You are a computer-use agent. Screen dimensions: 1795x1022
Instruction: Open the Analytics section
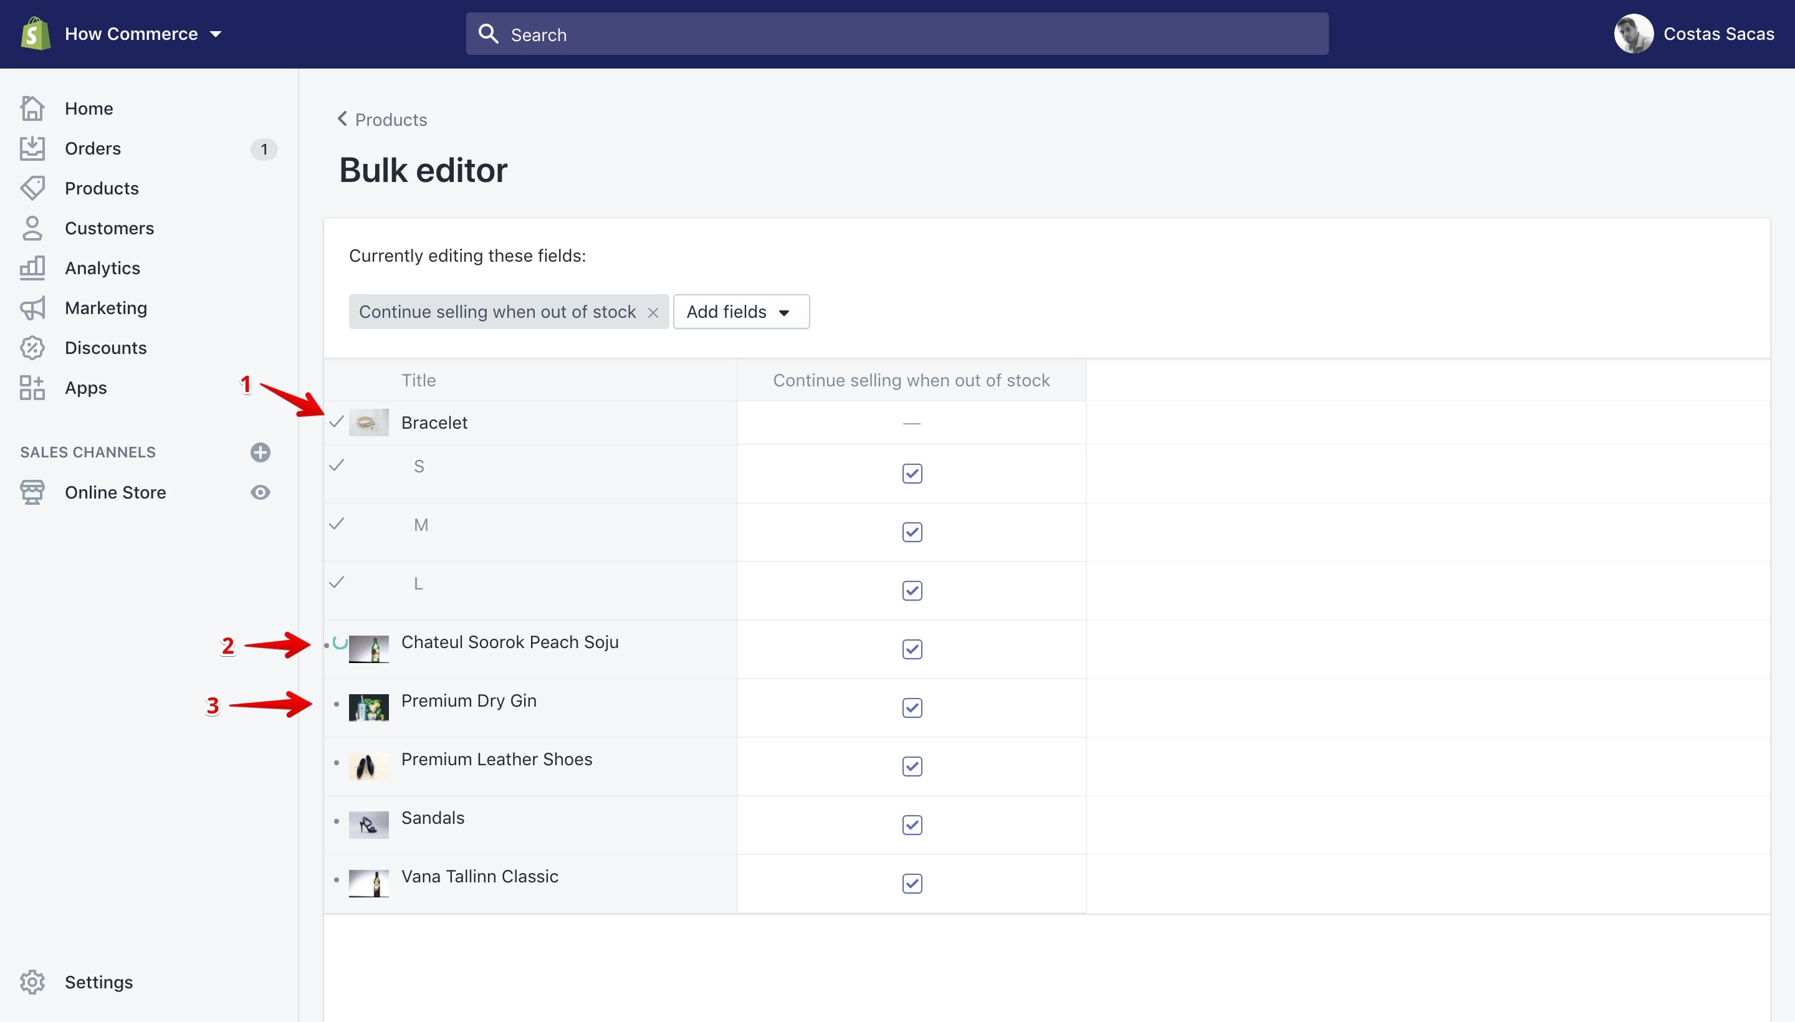[x=102, y=268]
